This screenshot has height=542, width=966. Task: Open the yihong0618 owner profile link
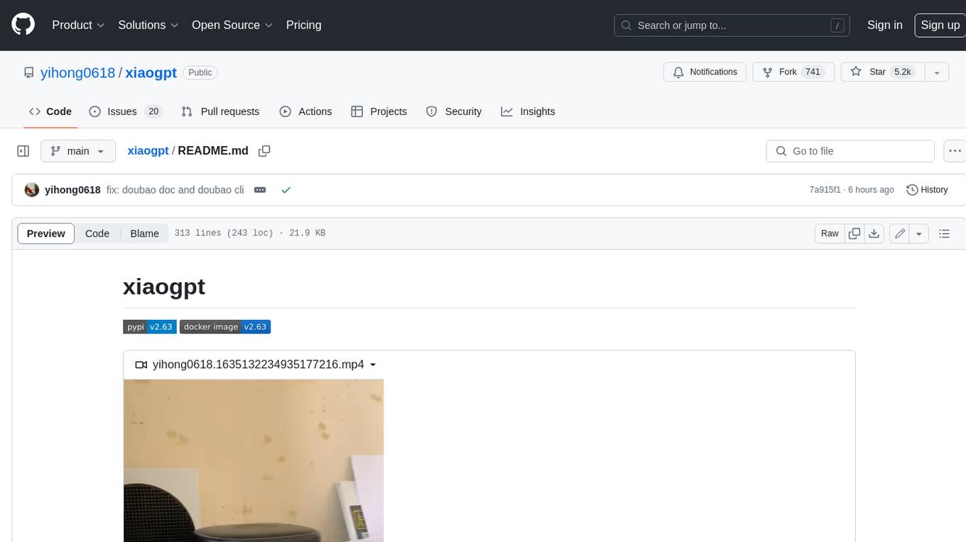78,72
